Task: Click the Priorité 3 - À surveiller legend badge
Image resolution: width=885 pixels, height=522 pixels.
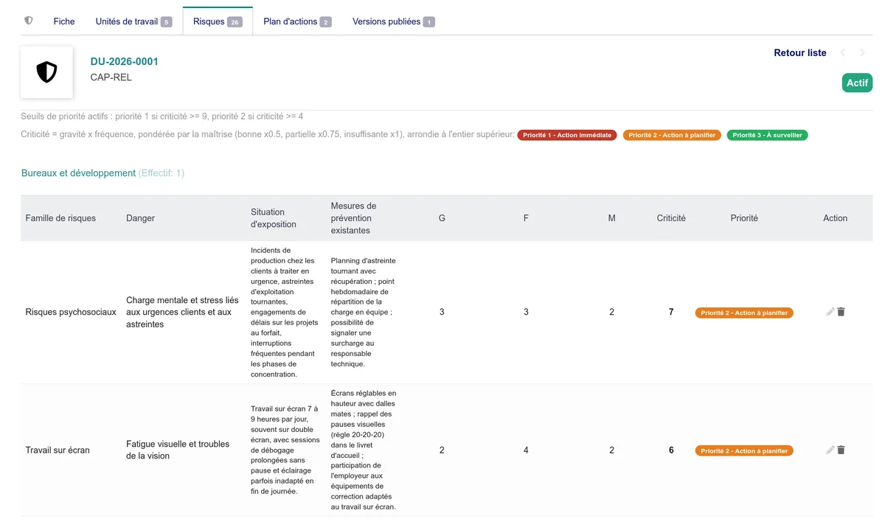Action: (767, 136)
